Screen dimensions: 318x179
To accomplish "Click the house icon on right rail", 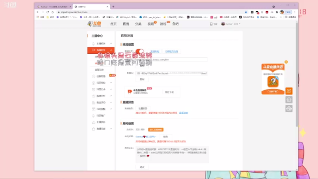I will pos(289,100).
